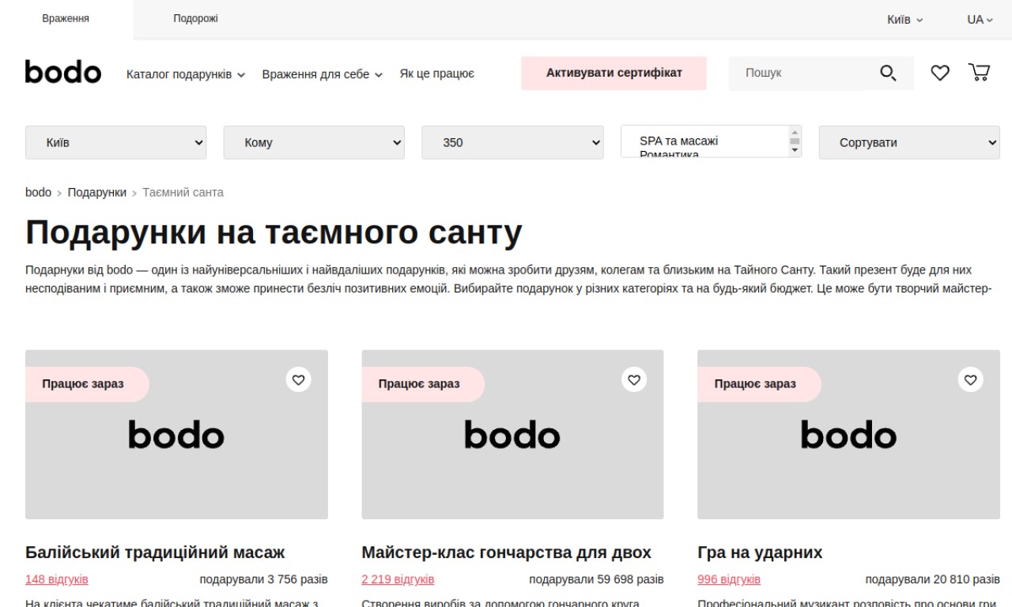This screenshot has height=607, width=1012.
Task: Expand the Враження для себе menu
Action: 323,74
